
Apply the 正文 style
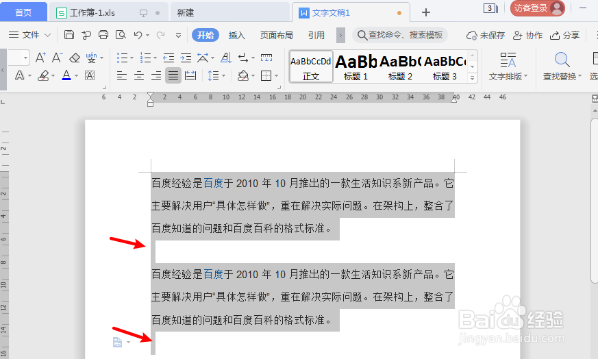[x=311, y=66]
